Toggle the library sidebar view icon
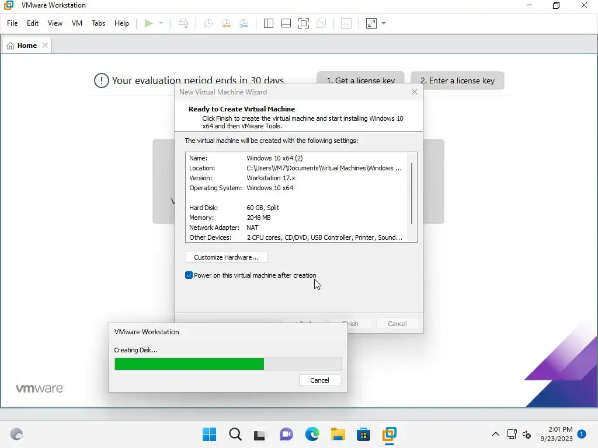 tap(269, 23)
